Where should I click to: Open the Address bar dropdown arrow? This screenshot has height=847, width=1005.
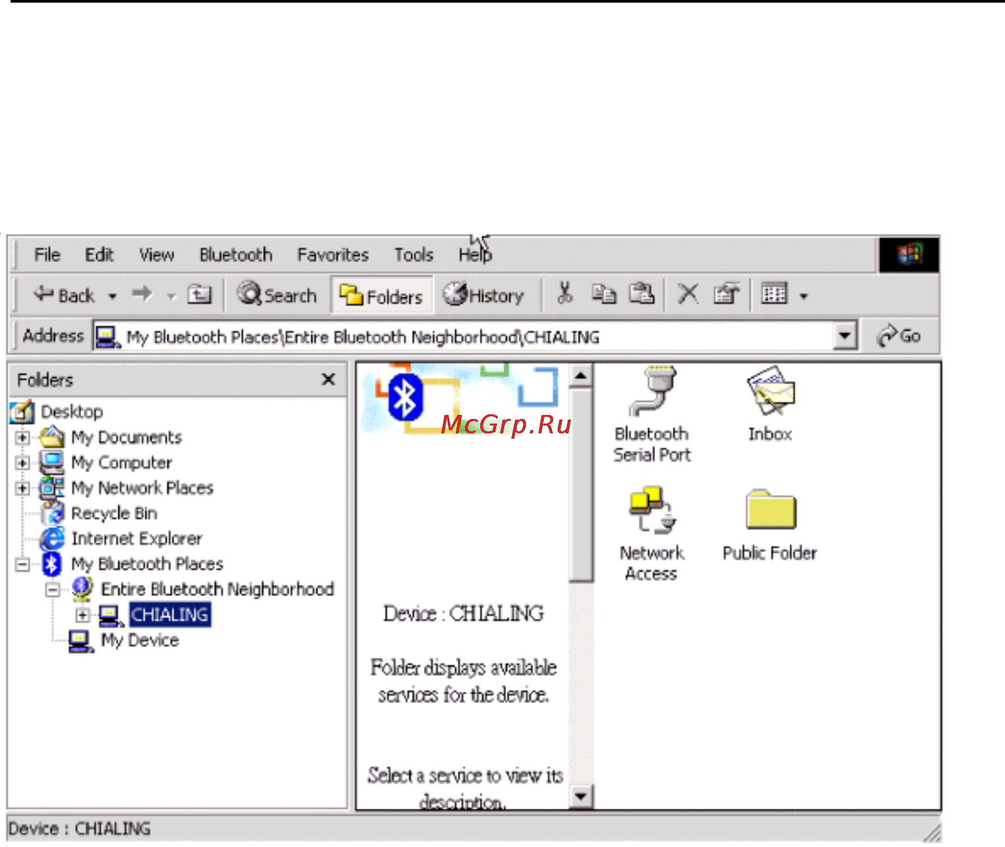point(844,336)
